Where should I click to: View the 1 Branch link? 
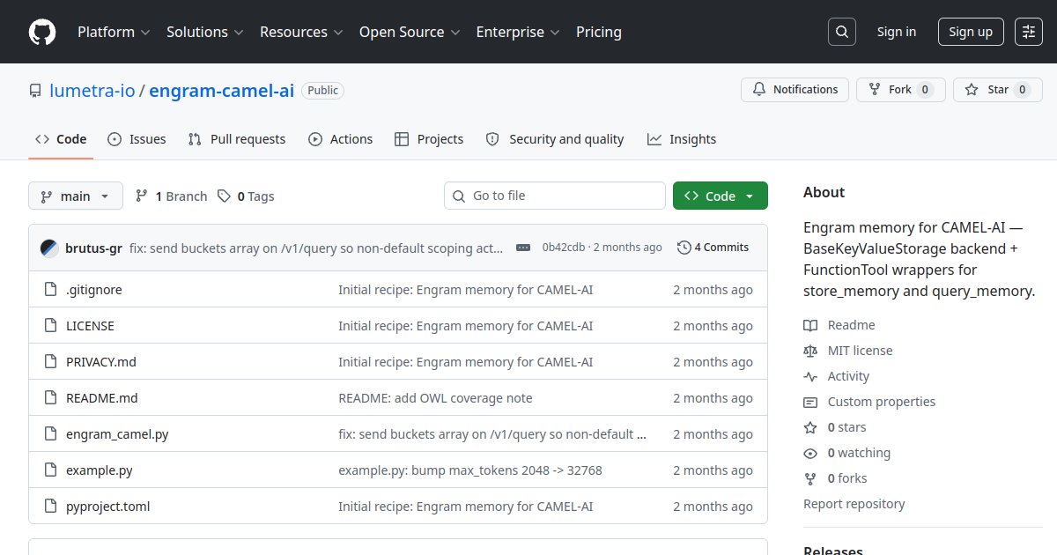(171, 196)
